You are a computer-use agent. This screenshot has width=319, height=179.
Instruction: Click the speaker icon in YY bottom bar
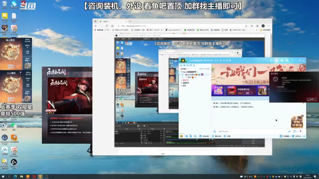point(187,136)
